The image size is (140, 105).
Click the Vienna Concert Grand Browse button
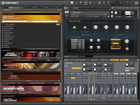pyautogui.click(x=29, y=81)
